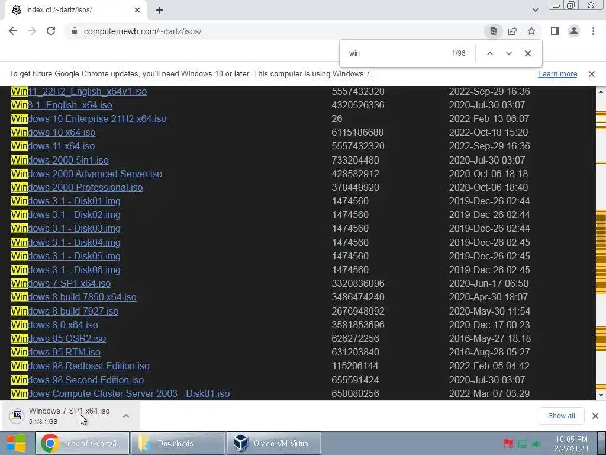
Task: Open the tab search dropdown
Action: (535, 10)
